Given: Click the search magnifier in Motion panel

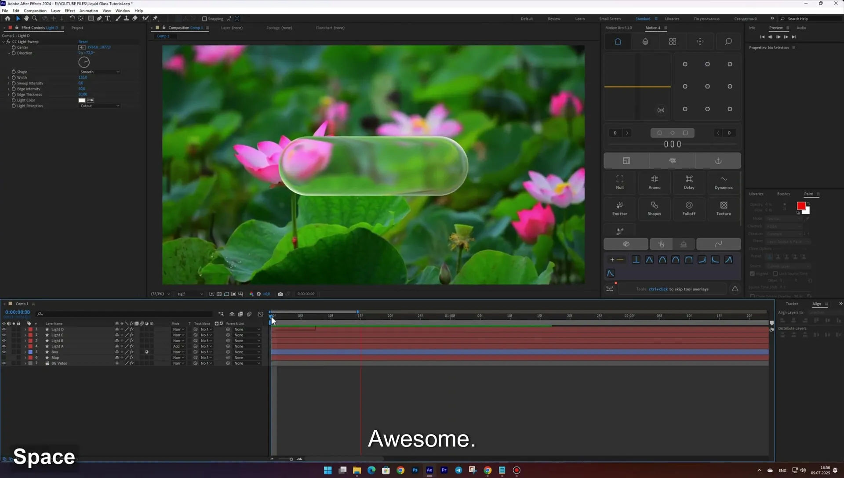Looking at the screenshot, I should 728,41.
